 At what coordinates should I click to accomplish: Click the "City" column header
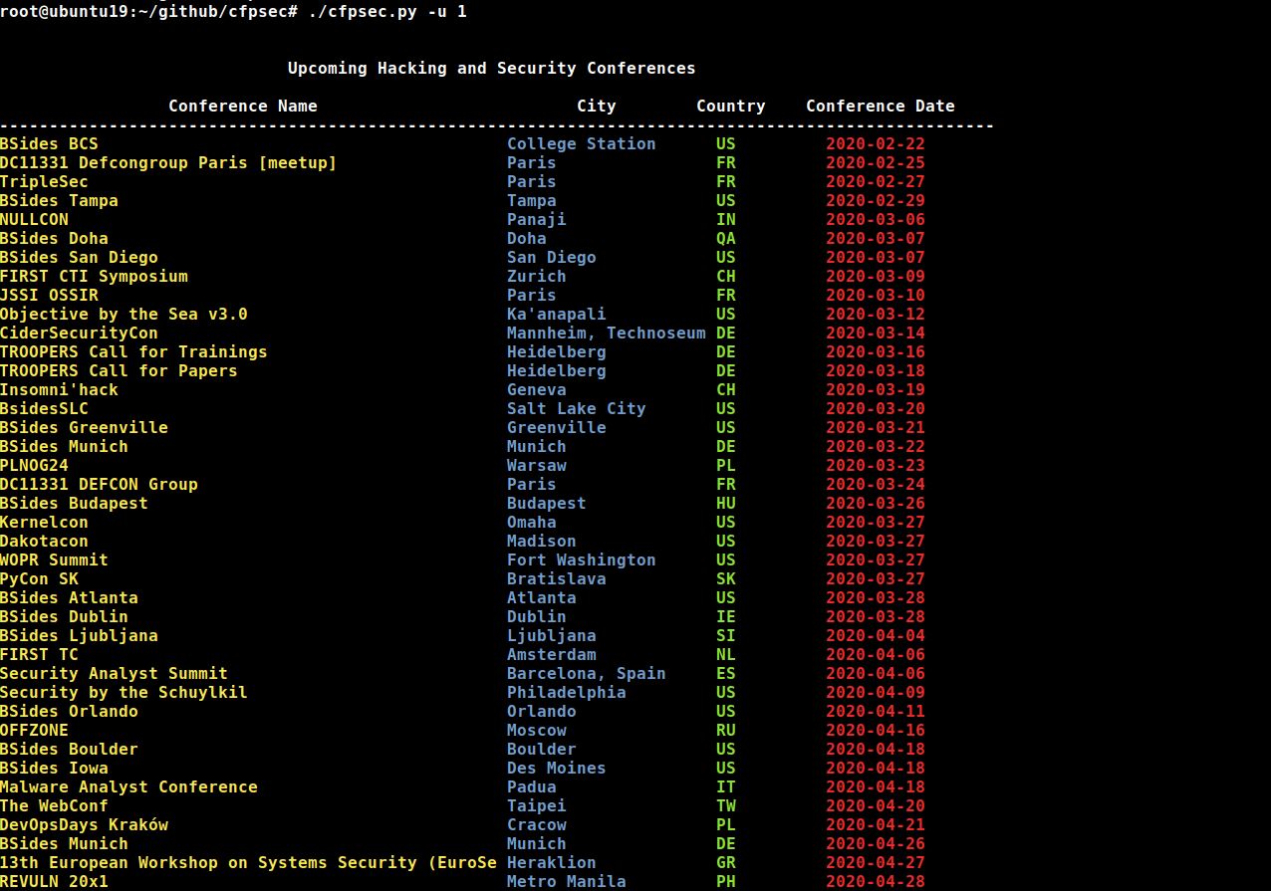597,106
